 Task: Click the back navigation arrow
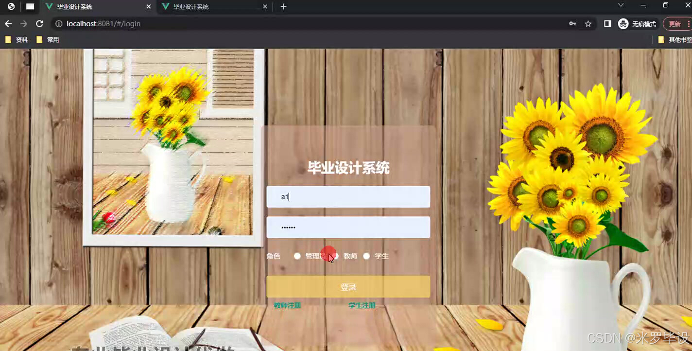coord(8,23)
